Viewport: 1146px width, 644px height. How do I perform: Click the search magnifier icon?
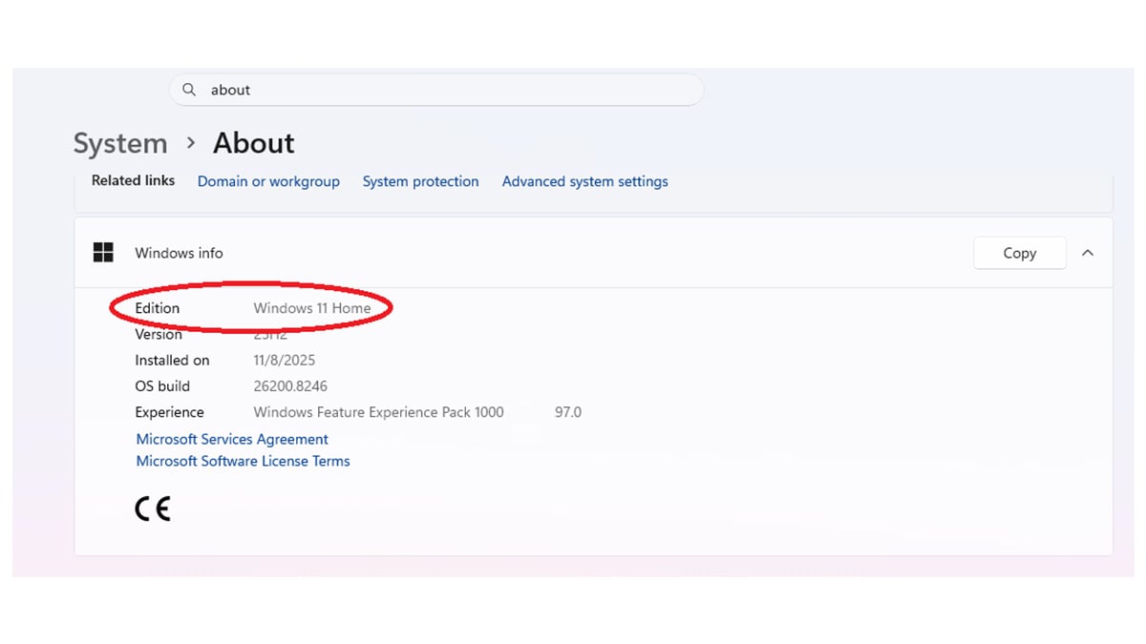pyautogui.click(x=189, y=90)
